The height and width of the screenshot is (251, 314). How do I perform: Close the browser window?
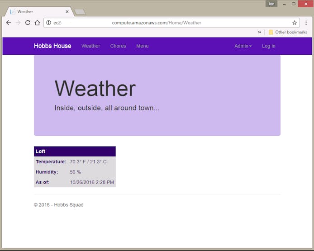pos(305,4)
